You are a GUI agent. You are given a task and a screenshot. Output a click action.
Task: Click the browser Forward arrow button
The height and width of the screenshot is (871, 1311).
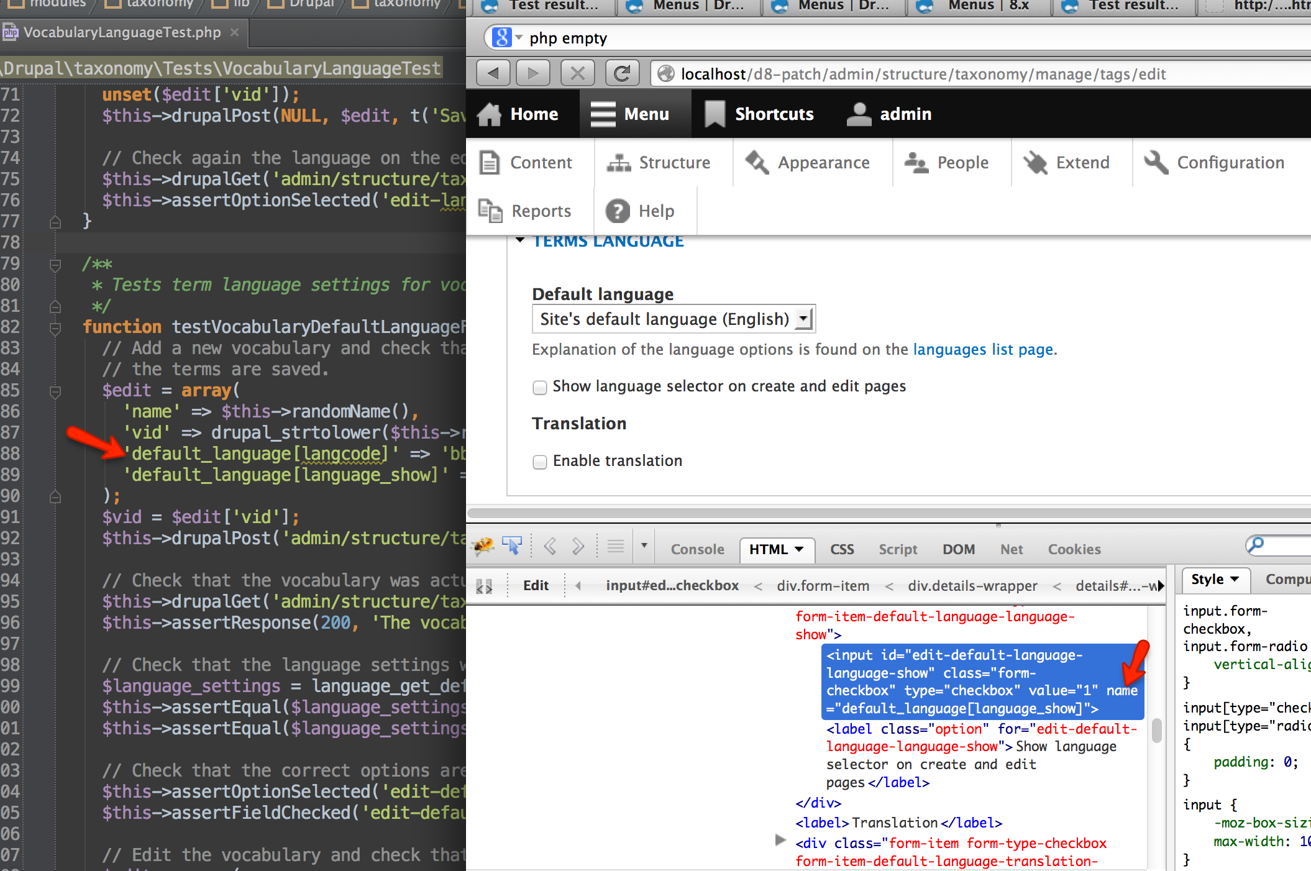[532, 74]
